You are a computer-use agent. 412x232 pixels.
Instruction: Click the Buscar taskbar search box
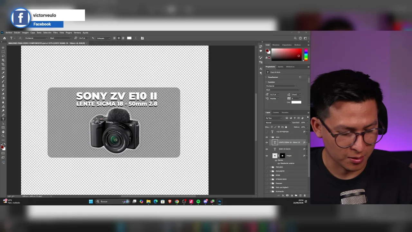coord(112,201)
